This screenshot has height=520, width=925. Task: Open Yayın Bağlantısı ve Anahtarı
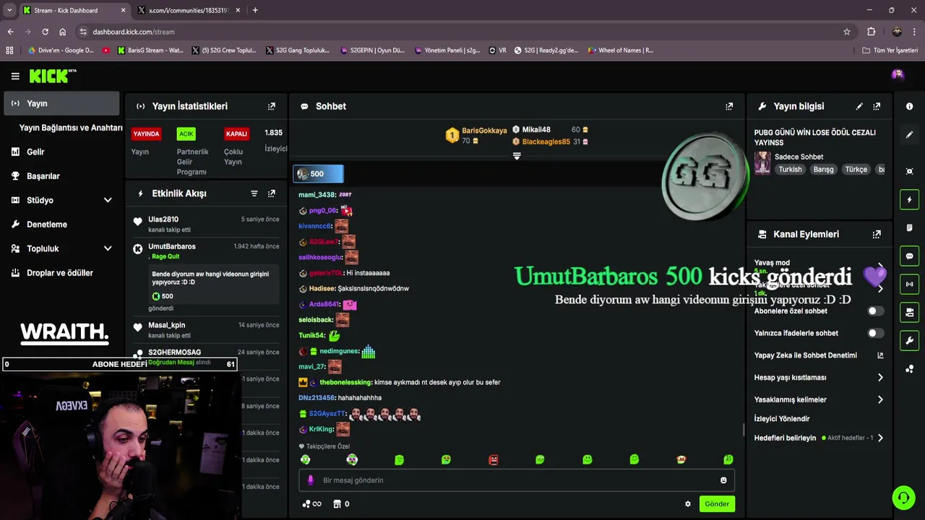tap(71, 128)
